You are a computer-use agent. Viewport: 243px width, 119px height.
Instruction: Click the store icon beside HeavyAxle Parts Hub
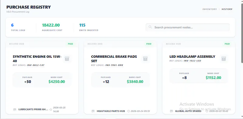pyautogui.click(x=93, y=111)
